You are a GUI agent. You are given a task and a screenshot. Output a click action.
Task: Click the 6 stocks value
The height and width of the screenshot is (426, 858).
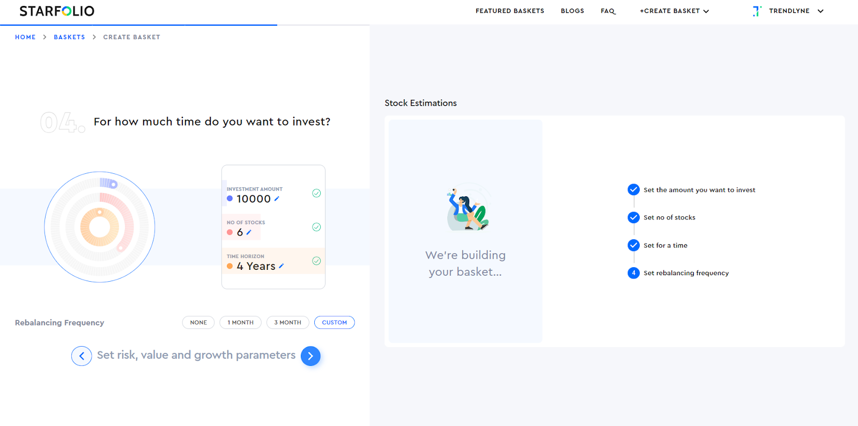click(x=240, y=232)
